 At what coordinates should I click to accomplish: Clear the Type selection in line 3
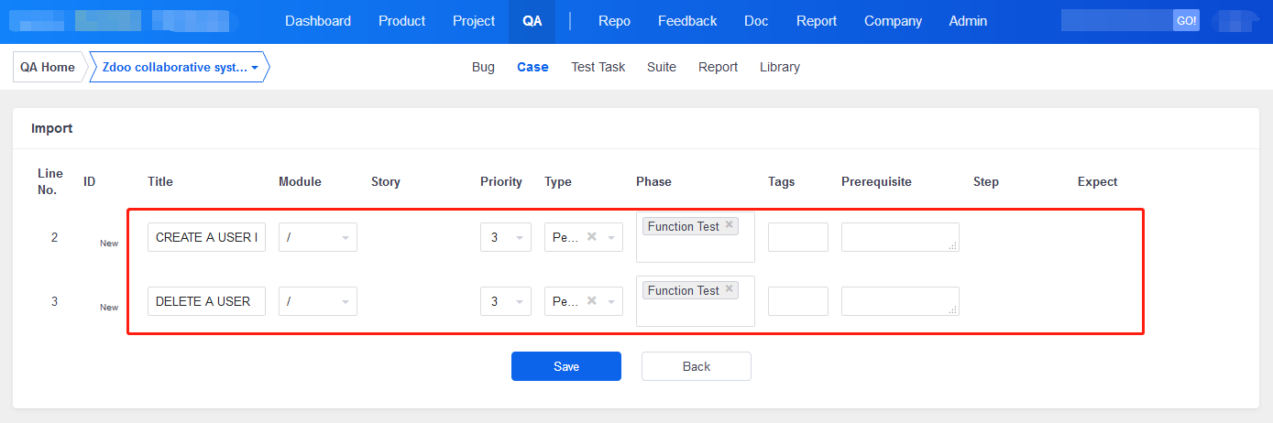pyautogui.click(x=592, y=301)
